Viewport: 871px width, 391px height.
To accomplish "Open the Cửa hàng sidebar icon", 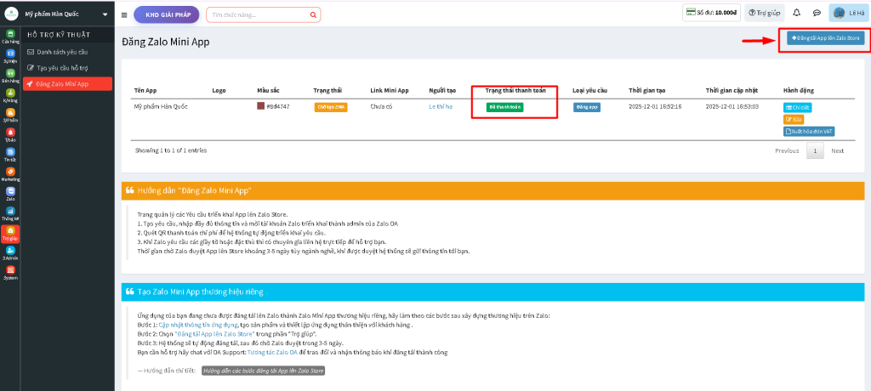I will coord(10,37).
